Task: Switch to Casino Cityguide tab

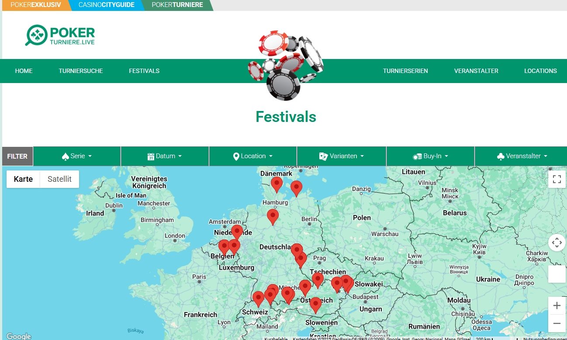Action: [x=107, y=5]
